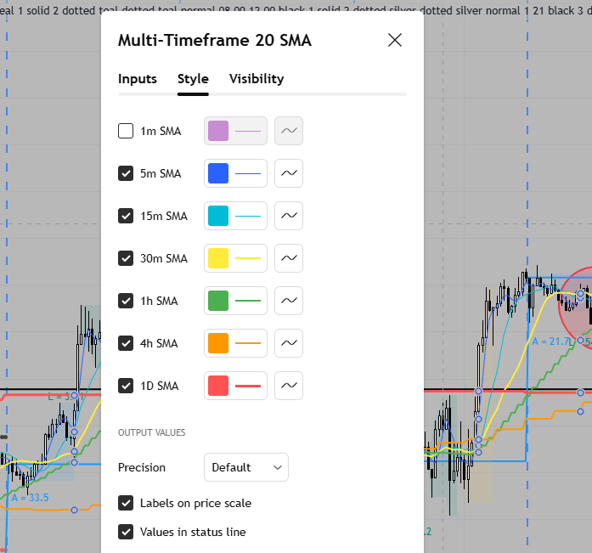This screenshot has width=592, height=553.
Task: Open plot type icon for 1h SMA
Action: click(290, 301)
